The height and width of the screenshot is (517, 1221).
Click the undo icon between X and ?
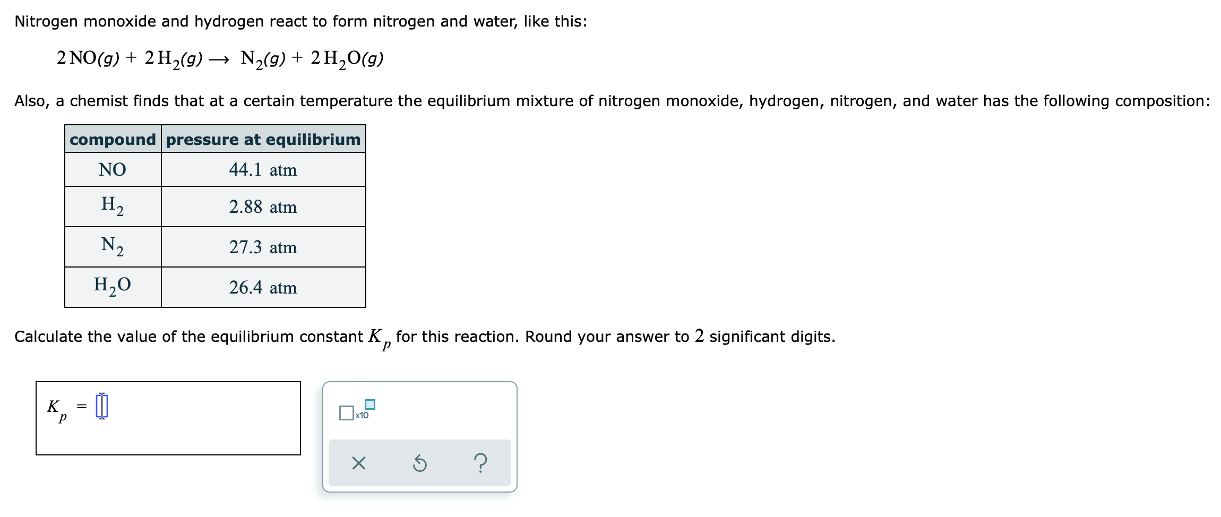[x=419, y=463]
